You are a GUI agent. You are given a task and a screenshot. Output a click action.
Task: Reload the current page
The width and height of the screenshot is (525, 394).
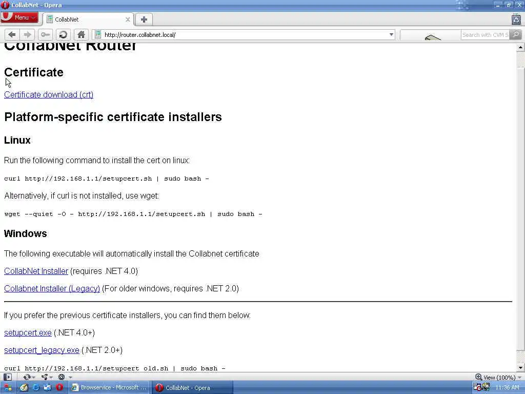click(x=63, y=34)
